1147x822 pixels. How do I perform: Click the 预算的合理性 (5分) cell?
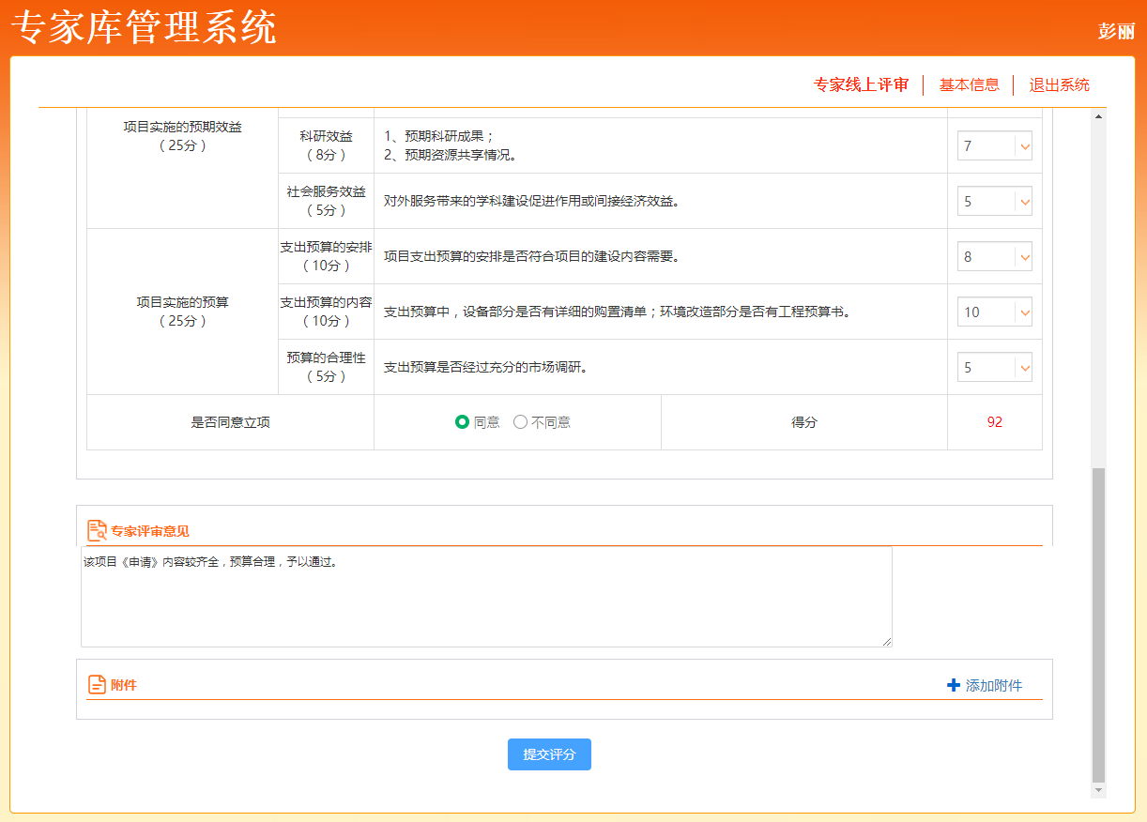tap(326, 367)
